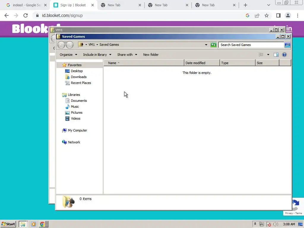Open a new Chrome tab with plus
The width and height of the screenshot is (304, 228).
(x=246, y=5)
